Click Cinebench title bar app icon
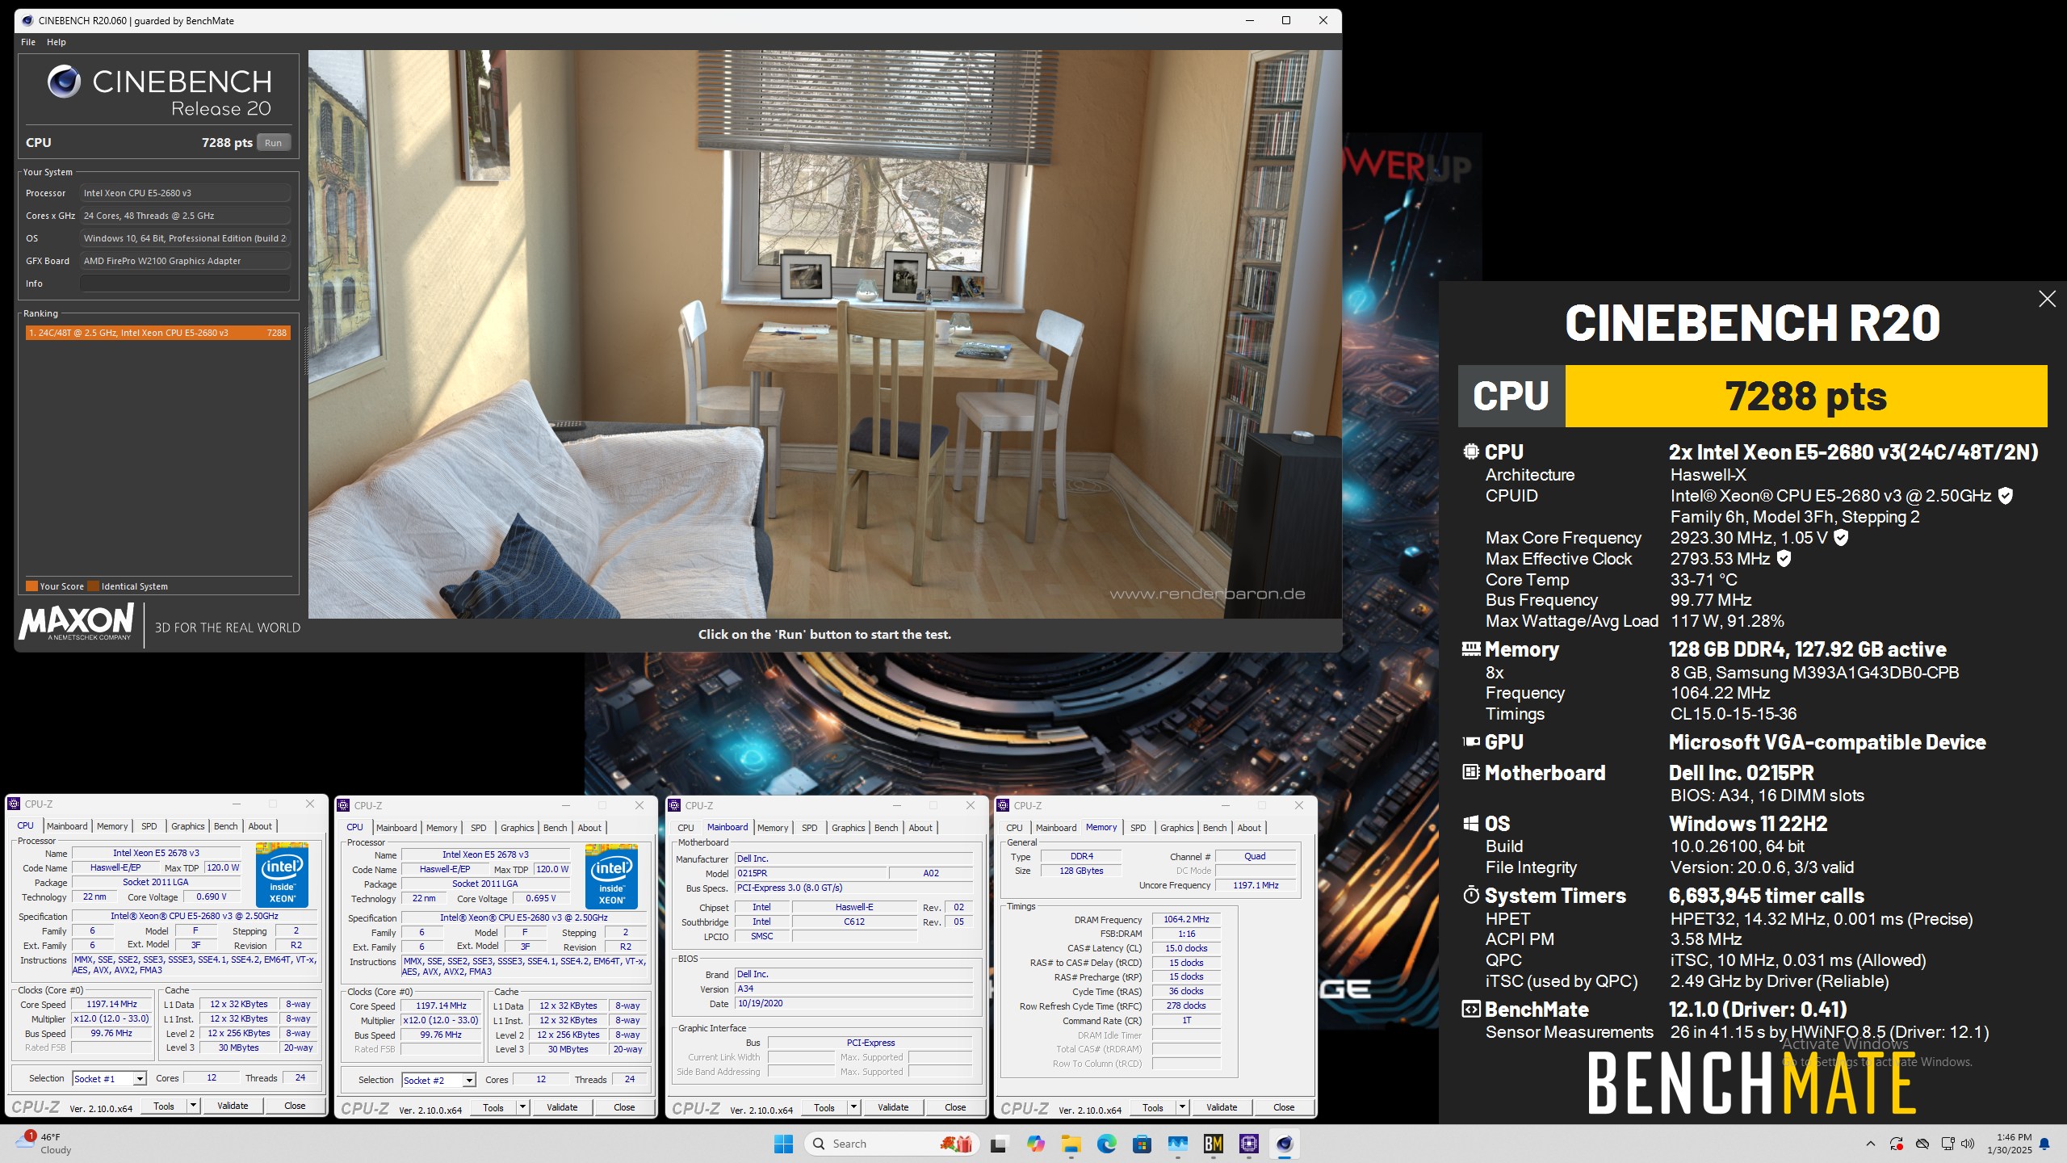This screenshot has width=2067, height=1163. click(27, 21)
